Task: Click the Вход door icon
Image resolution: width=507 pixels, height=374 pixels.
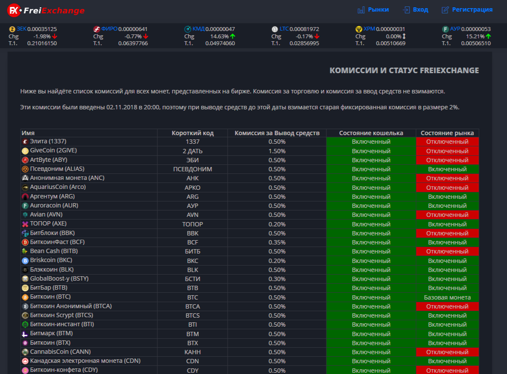Action: click(406, 10)
